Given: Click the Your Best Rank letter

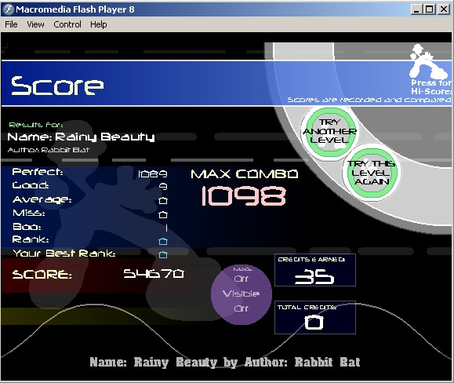Looking at the screenshot, I should click(163, 254).
